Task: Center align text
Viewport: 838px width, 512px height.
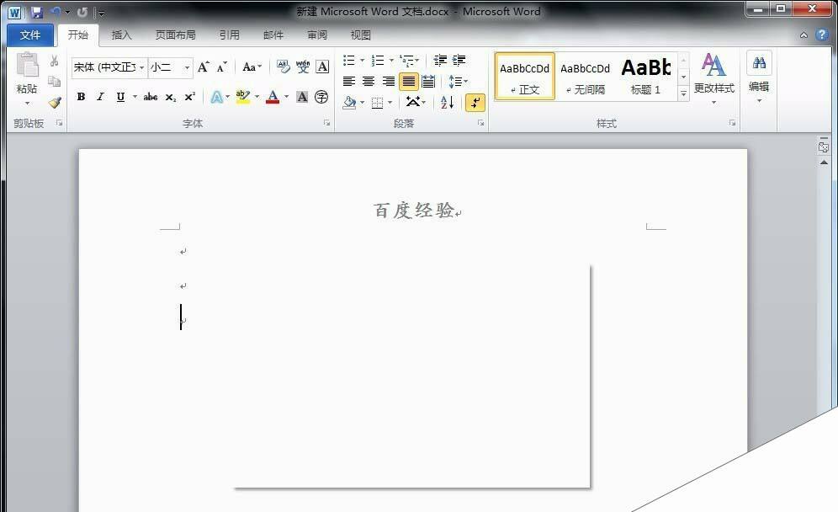Action: [x=369, y=82]
